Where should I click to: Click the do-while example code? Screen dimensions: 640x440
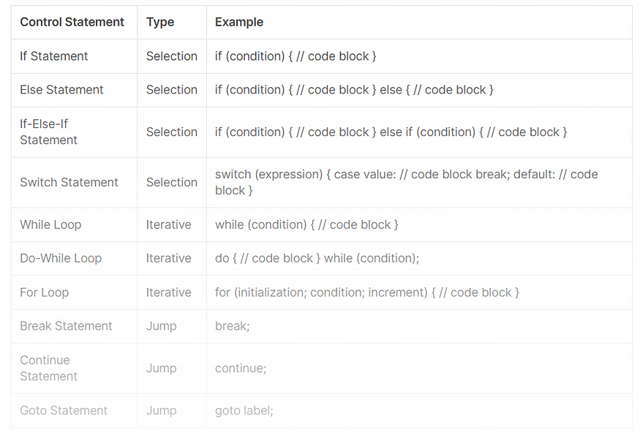[317, 259]
